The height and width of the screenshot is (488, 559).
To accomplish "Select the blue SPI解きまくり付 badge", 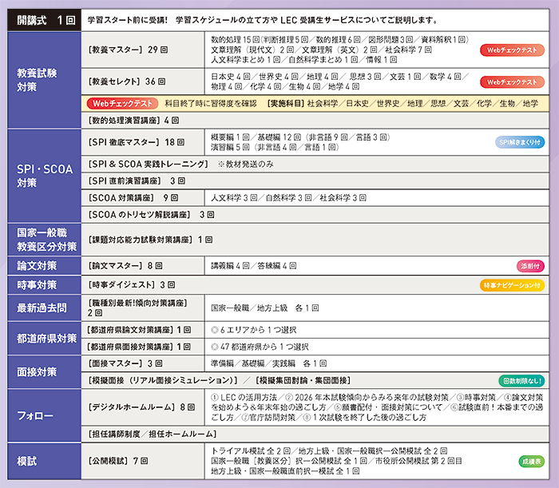I will pos(520,142).
